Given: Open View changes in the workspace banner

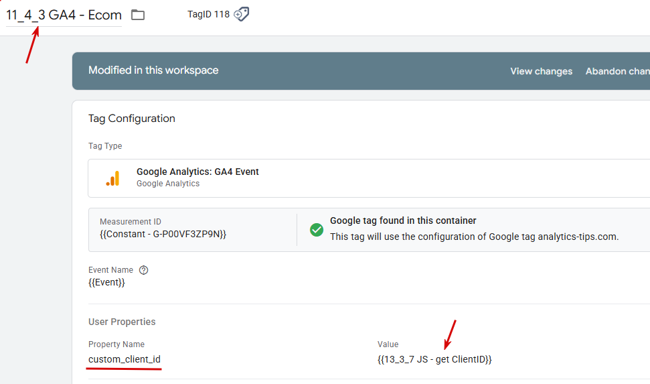Looking at the screenshot, I should (x=541, y=71).
